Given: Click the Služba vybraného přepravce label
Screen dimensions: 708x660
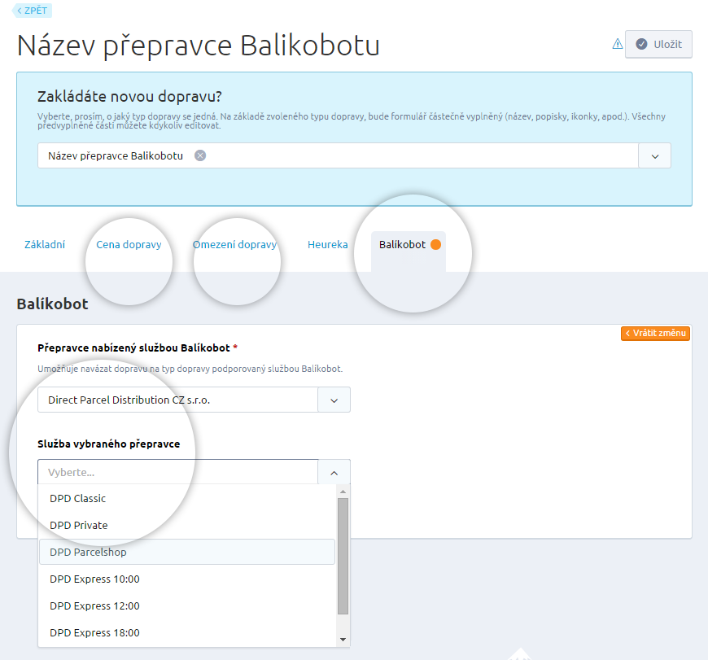Looking at the screenshot, I should pos(109,444).
